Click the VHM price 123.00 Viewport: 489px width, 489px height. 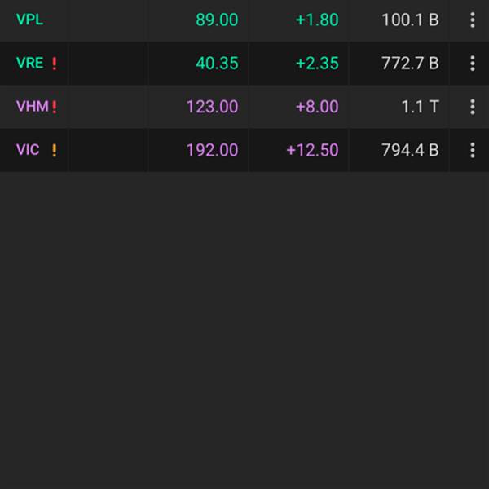pos(213,107)
